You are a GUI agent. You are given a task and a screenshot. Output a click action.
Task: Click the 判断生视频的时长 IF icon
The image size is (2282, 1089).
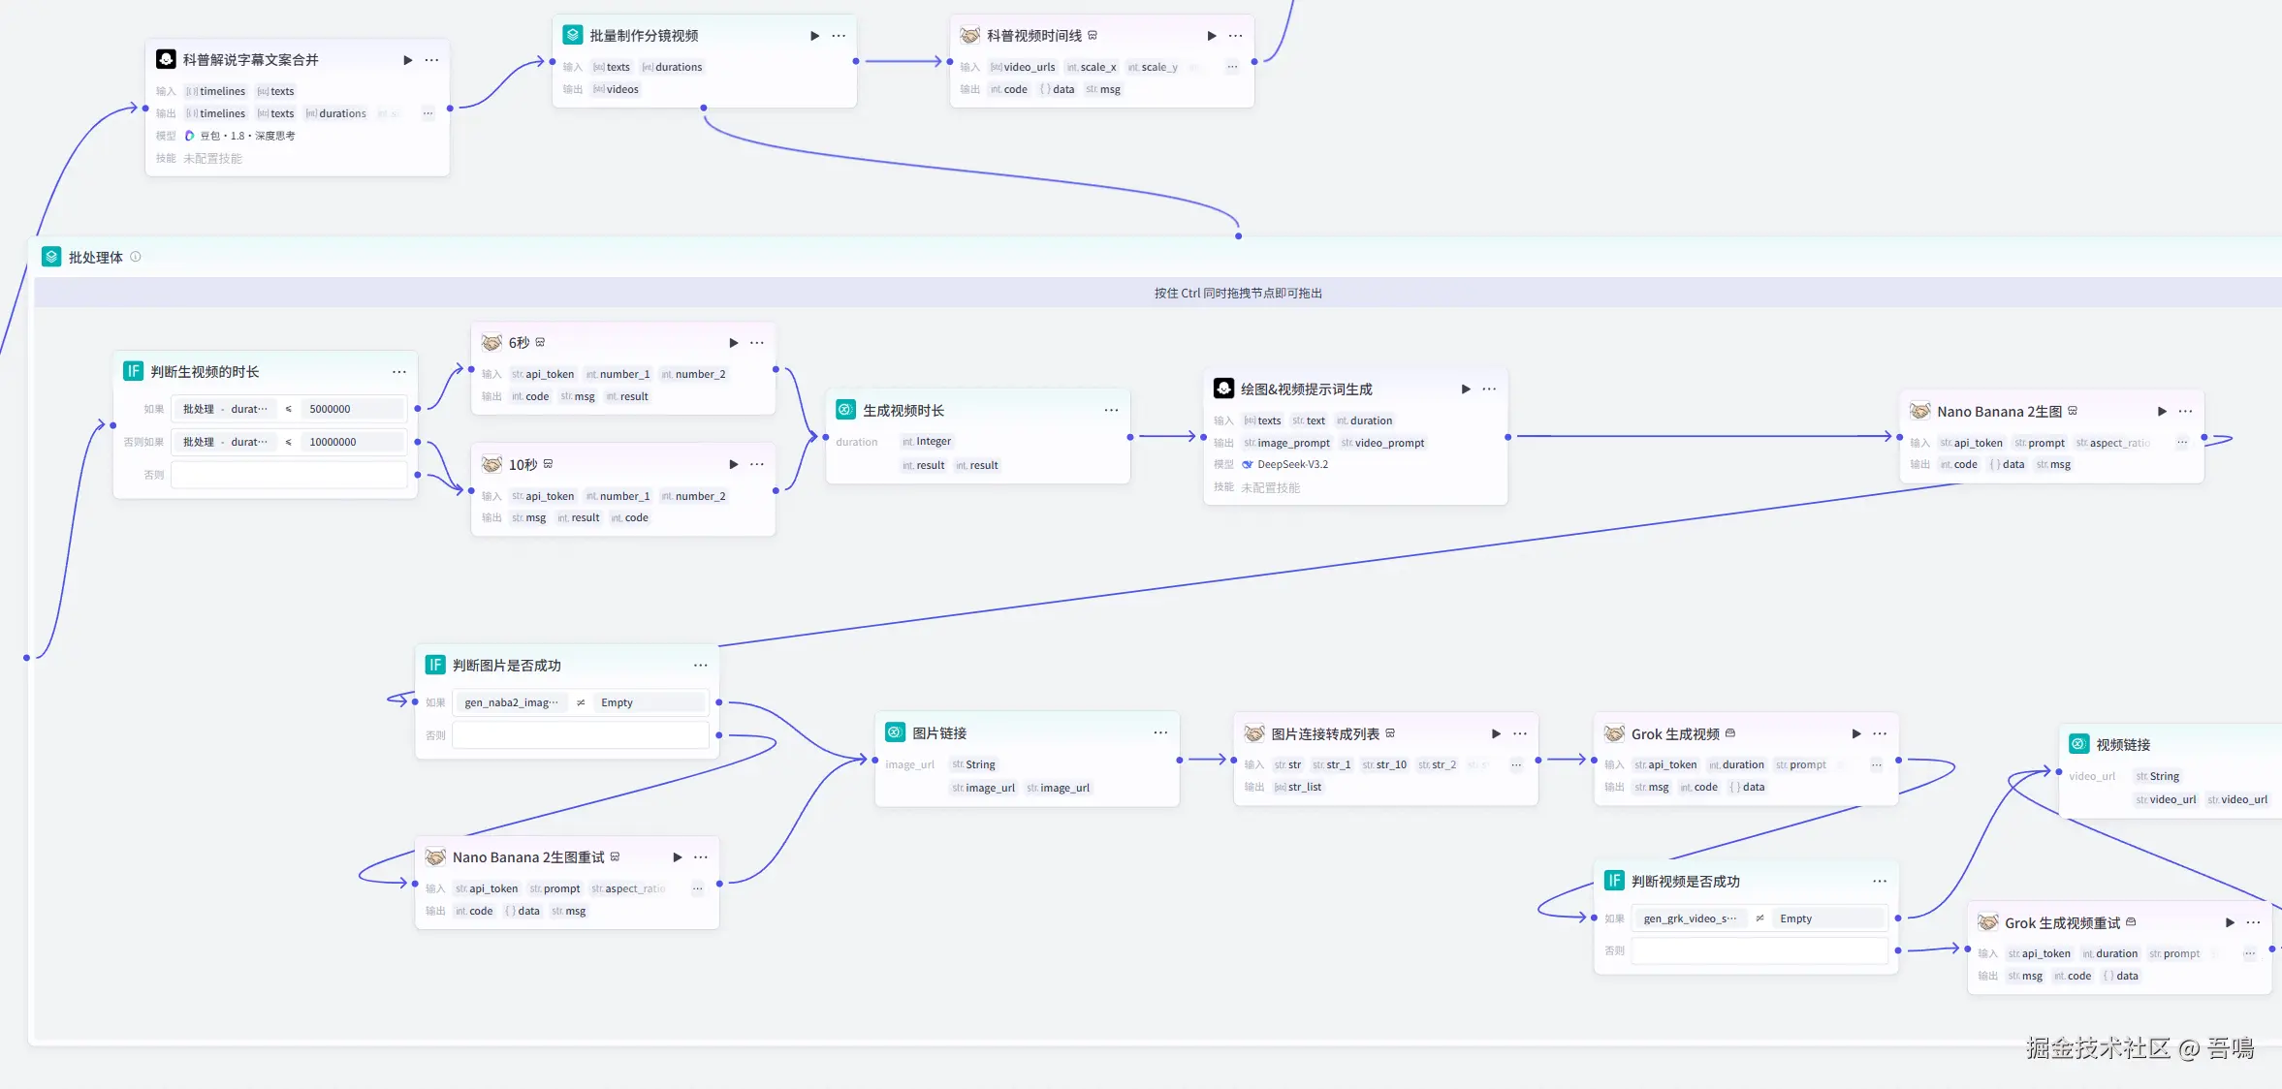pyautogui.click(x=133, y=371)
